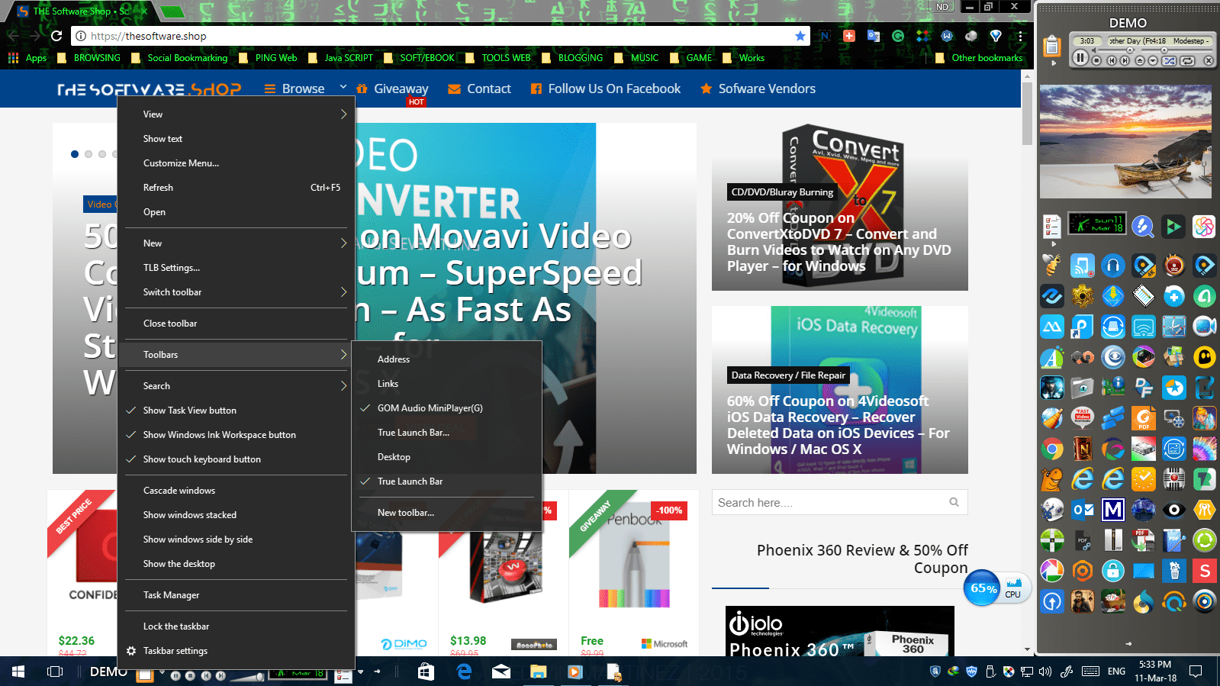Open the Contact page link
This screenshot has width=1220, height=686.
tap(480, 89)
